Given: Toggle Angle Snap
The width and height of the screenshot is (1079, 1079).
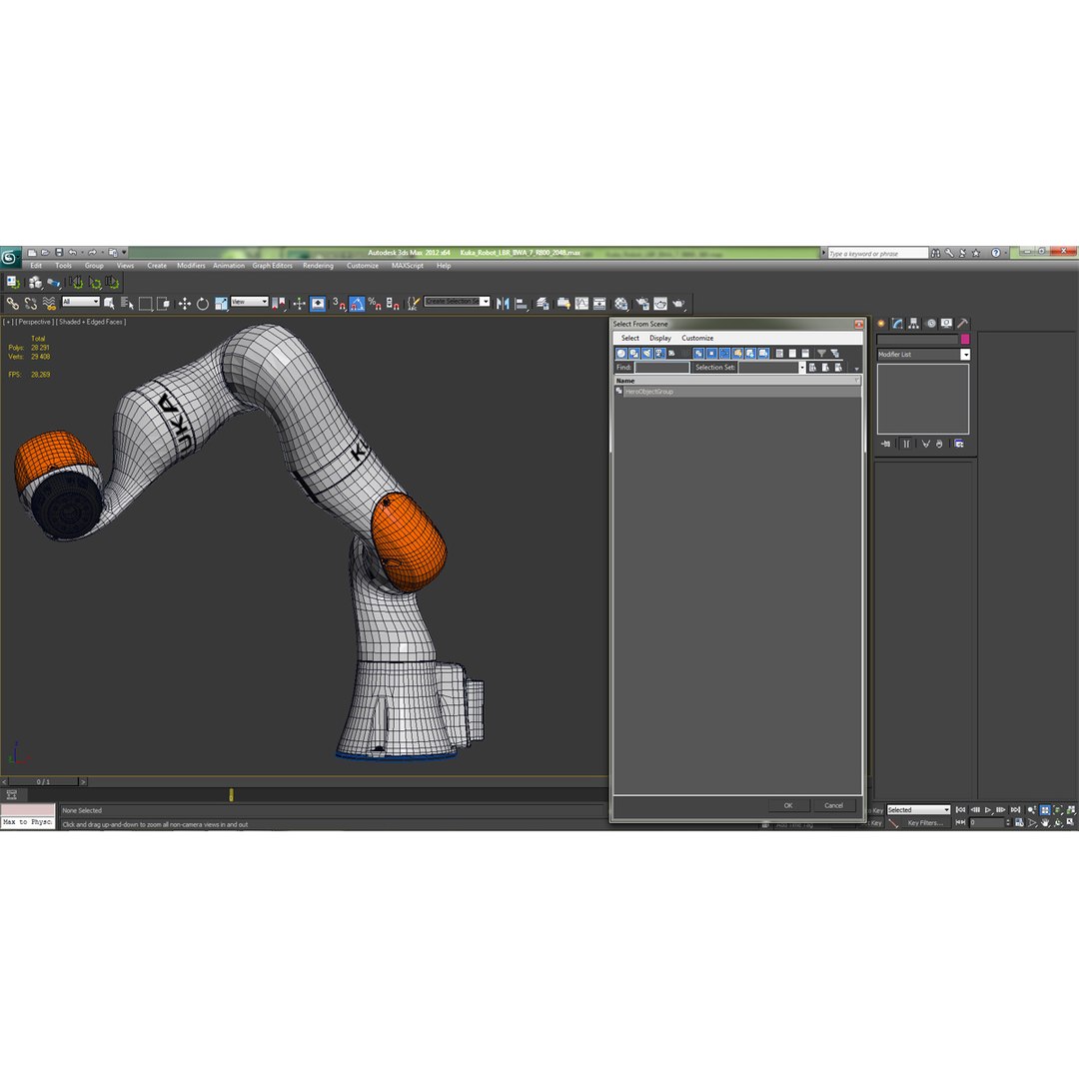Looking at the screenshot, I should pyautogui.click(x=357, y=304).
